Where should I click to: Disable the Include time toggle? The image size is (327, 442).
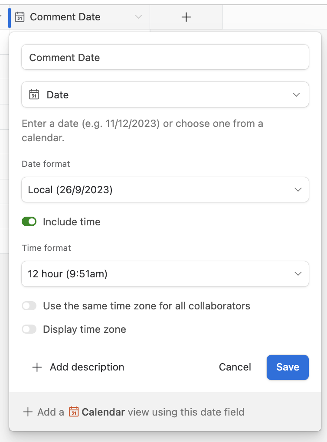tap(29, 221)
